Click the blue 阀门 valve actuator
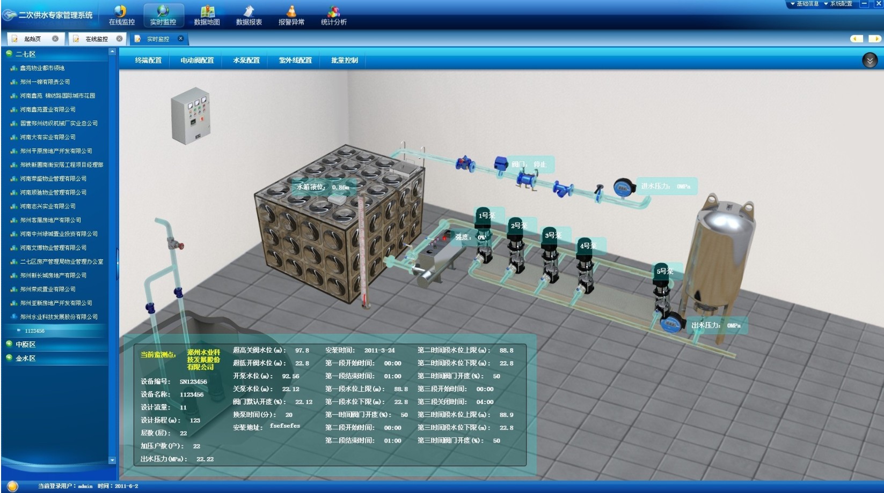The image size is (884, 493). tap(501, 163)
